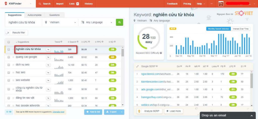The image size is (258, 119).
Task: Expand the Export button dropdown arrow
Action: (x=122, y=112)
